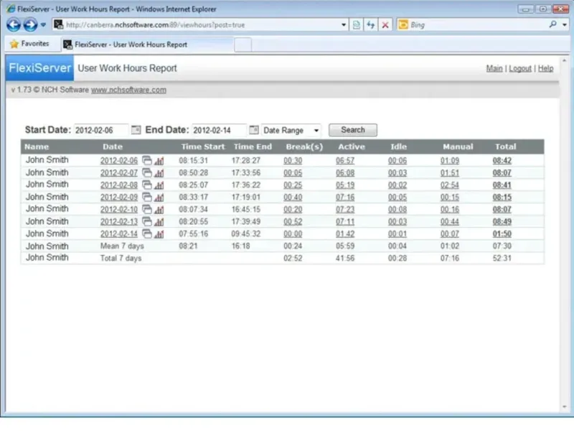Click the Search button
Screen dimensions: 574x431
353,130
